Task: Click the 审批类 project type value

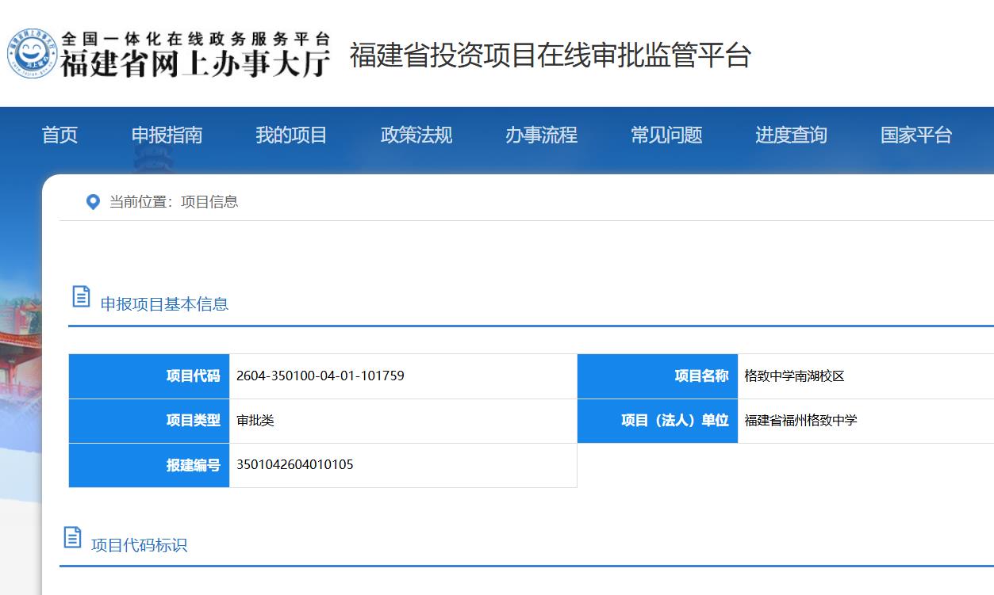Action: coord(255,421)
